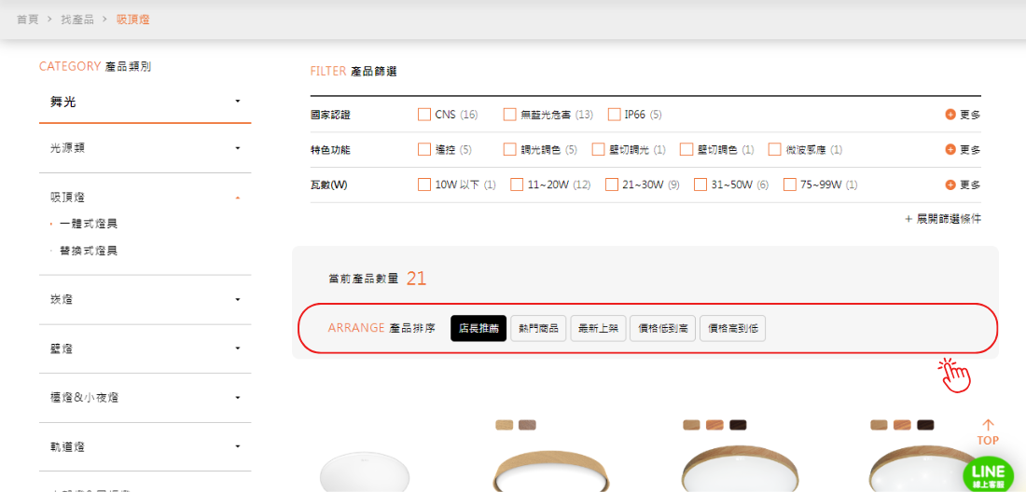Image resolution: width=1026 pixels, height=492 pixels.
Task: Open the LINE online customer service chat
Action: click(988, 474)
